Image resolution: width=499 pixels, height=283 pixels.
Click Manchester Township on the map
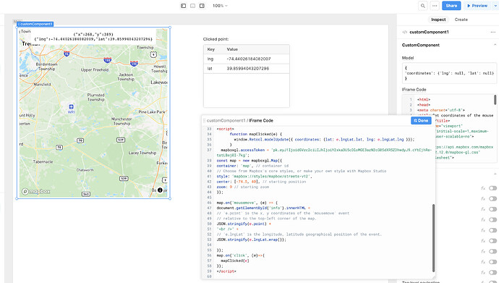122,122
